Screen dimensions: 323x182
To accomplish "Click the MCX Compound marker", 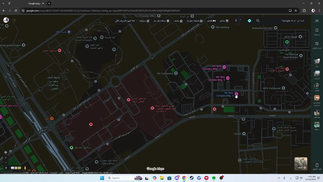I will [x=283, y=88].
